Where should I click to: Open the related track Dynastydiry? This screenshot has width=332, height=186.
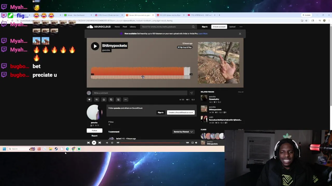click(x=214, y=99)
